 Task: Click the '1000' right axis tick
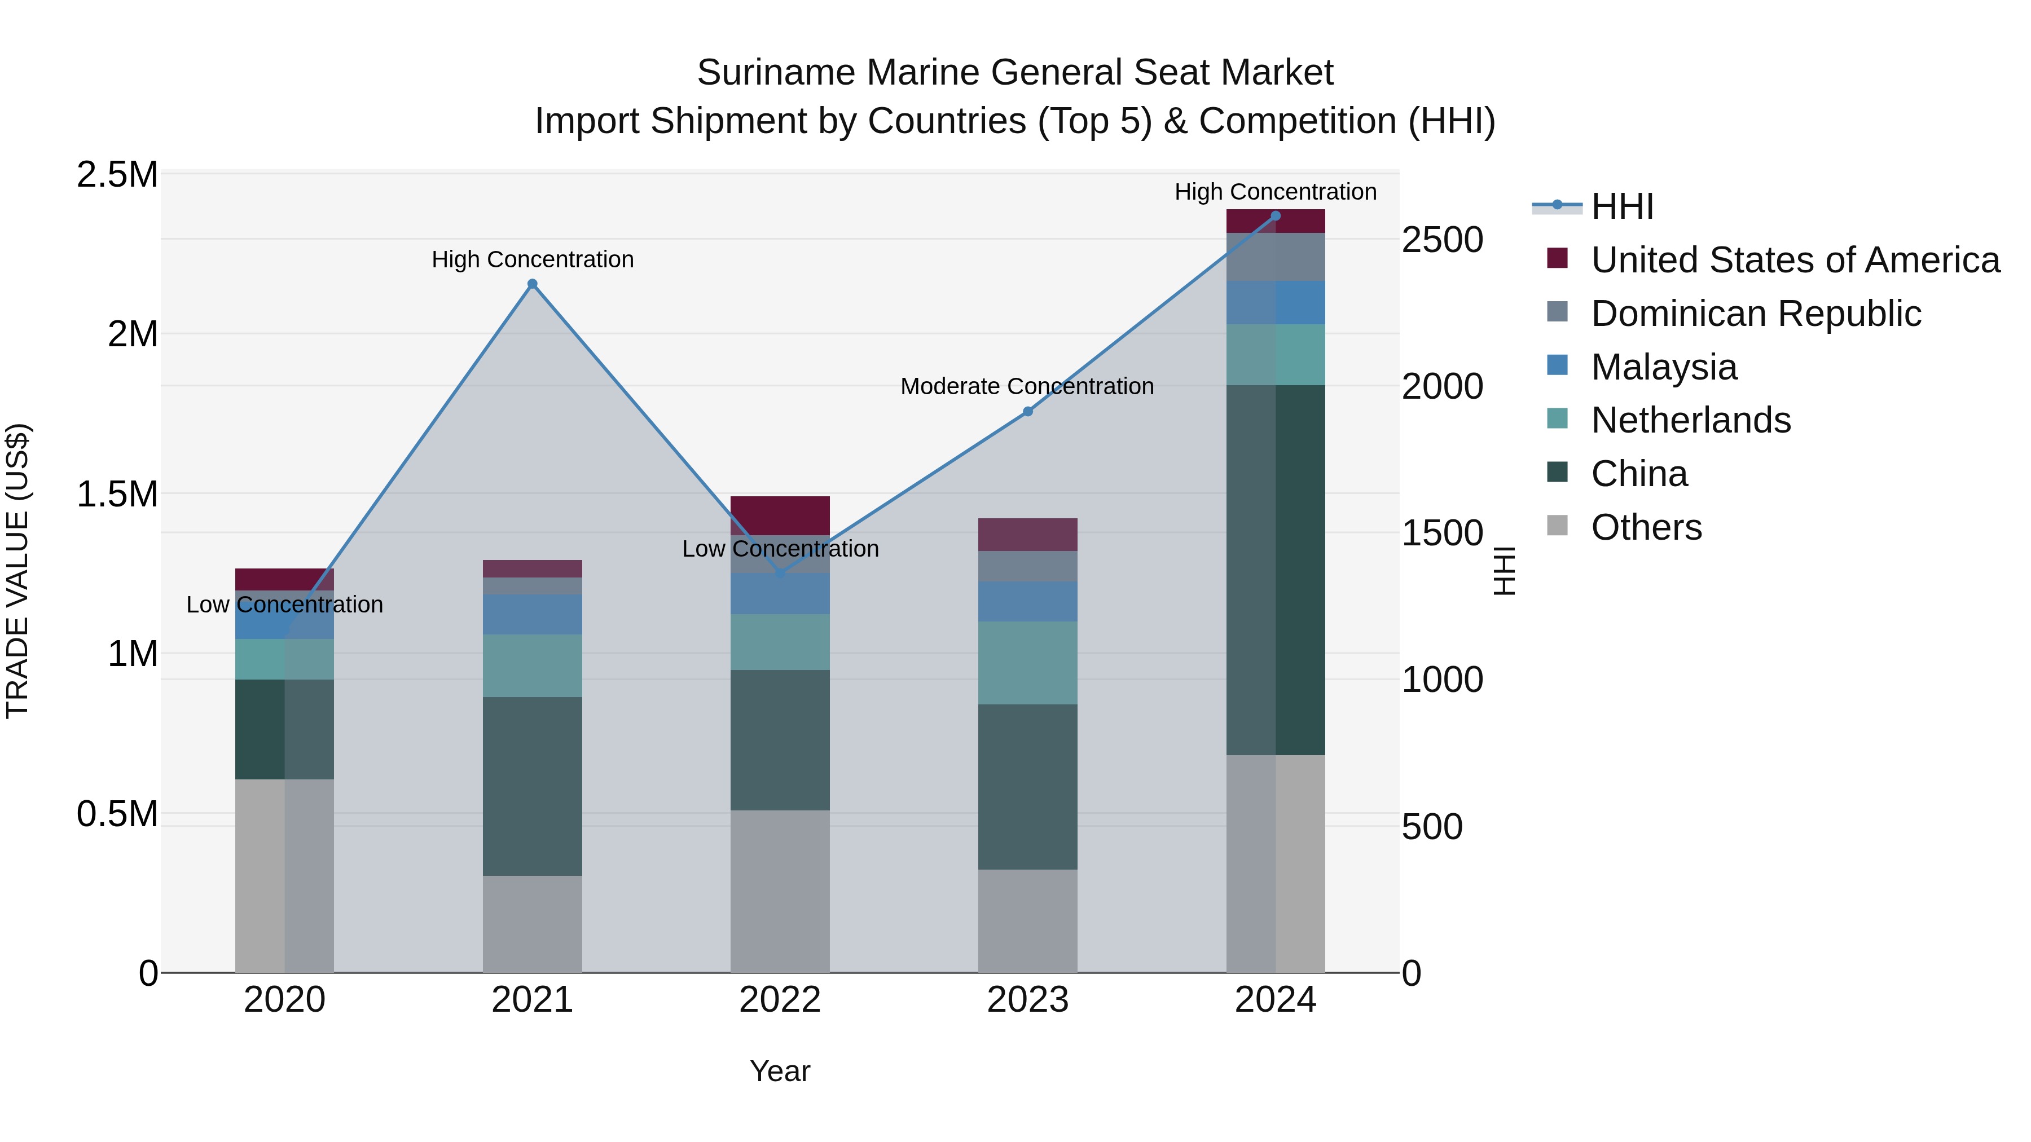pyautogui.click(x=1443, y=680)
